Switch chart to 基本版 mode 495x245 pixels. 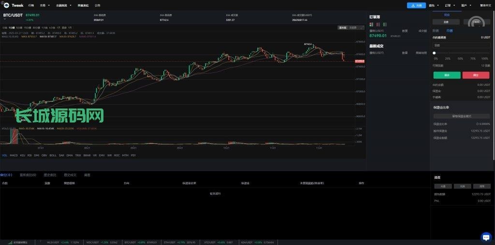click(342, 27)
